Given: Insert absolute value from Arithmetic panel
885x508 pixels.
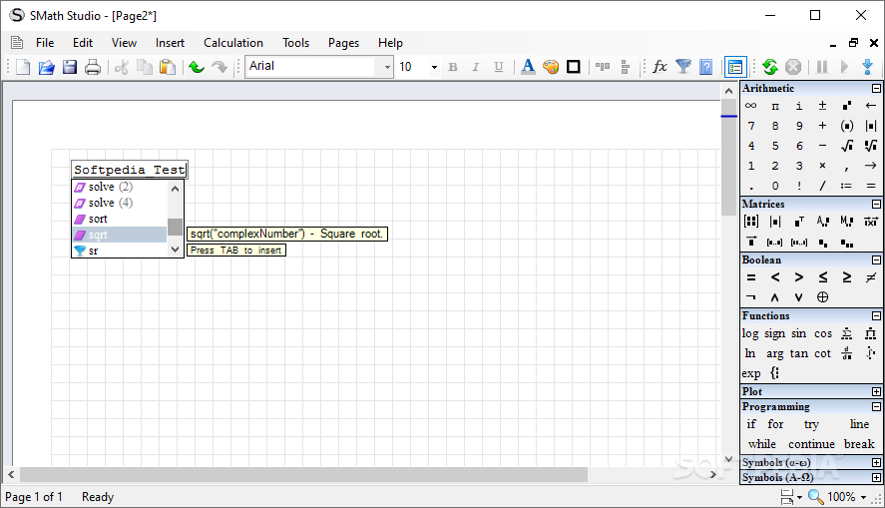Looking at the screenshot, I should pyautogui.click(x=870, y=126).
